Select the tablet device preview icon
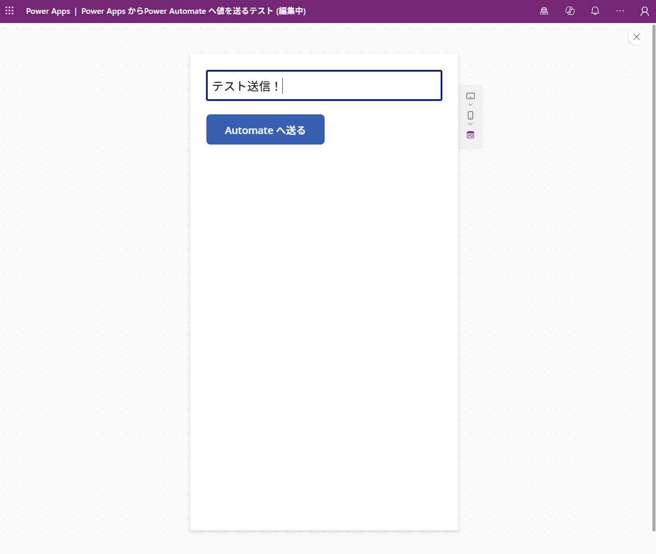The height and width of the screenshot is (554, 656). point(470,96)
